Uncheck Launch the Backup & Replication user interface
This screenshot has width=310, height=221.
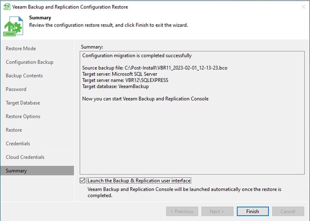[83, 181]
